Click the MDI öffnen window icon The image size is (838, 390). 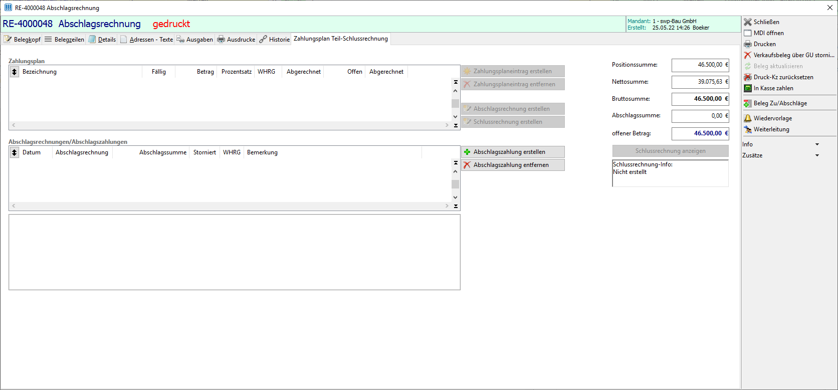click(x=748, y=33)
